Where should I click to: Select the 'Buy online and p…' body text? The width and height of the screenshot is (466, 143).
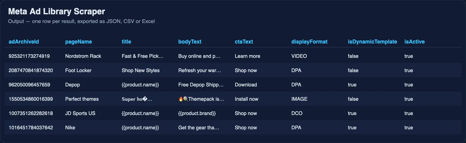[x=199, y=56]
